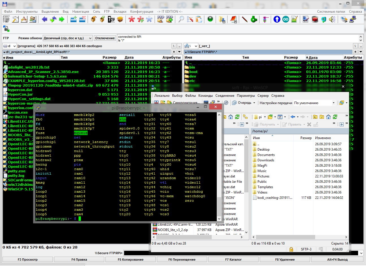
Task: Open the search magnifier tool
Action: (x=181, y=19)
